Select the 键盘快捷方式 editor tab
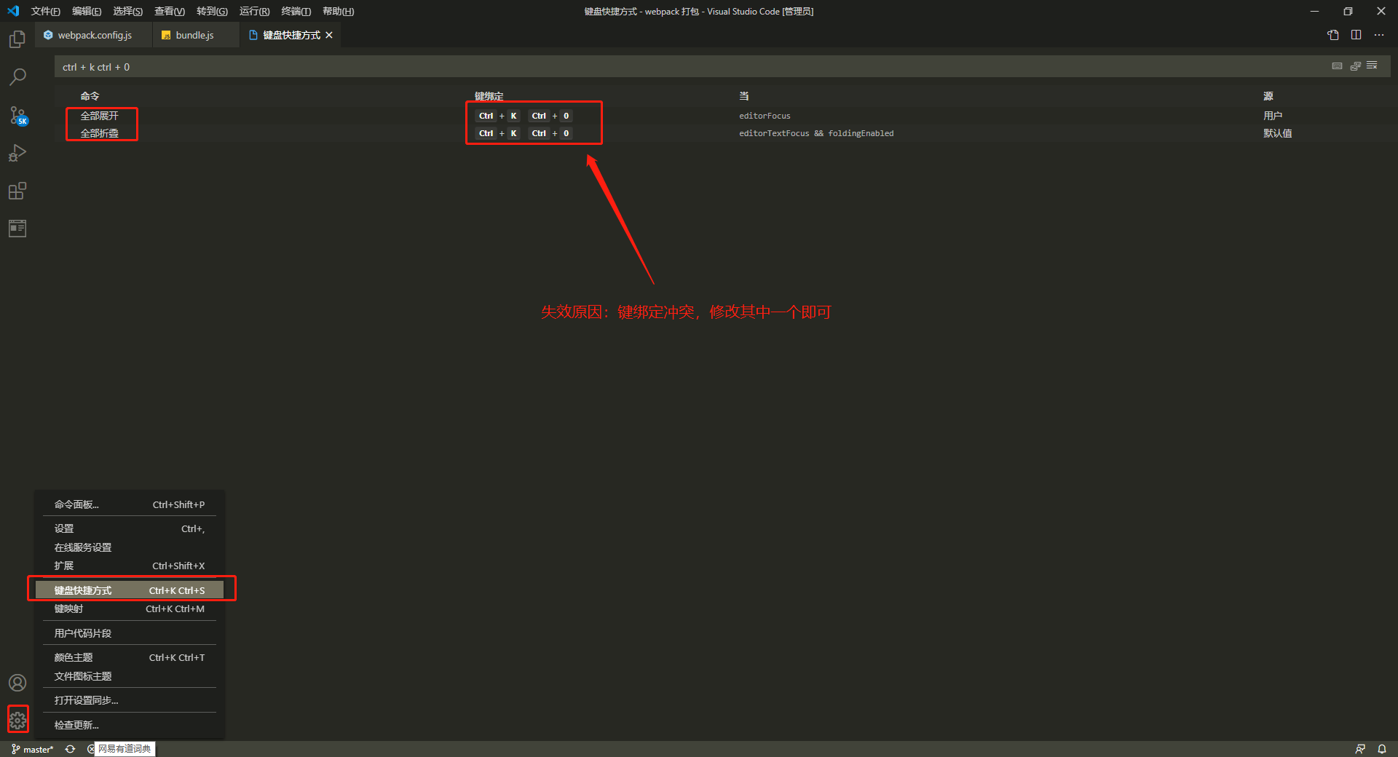 tap(291, 35)
